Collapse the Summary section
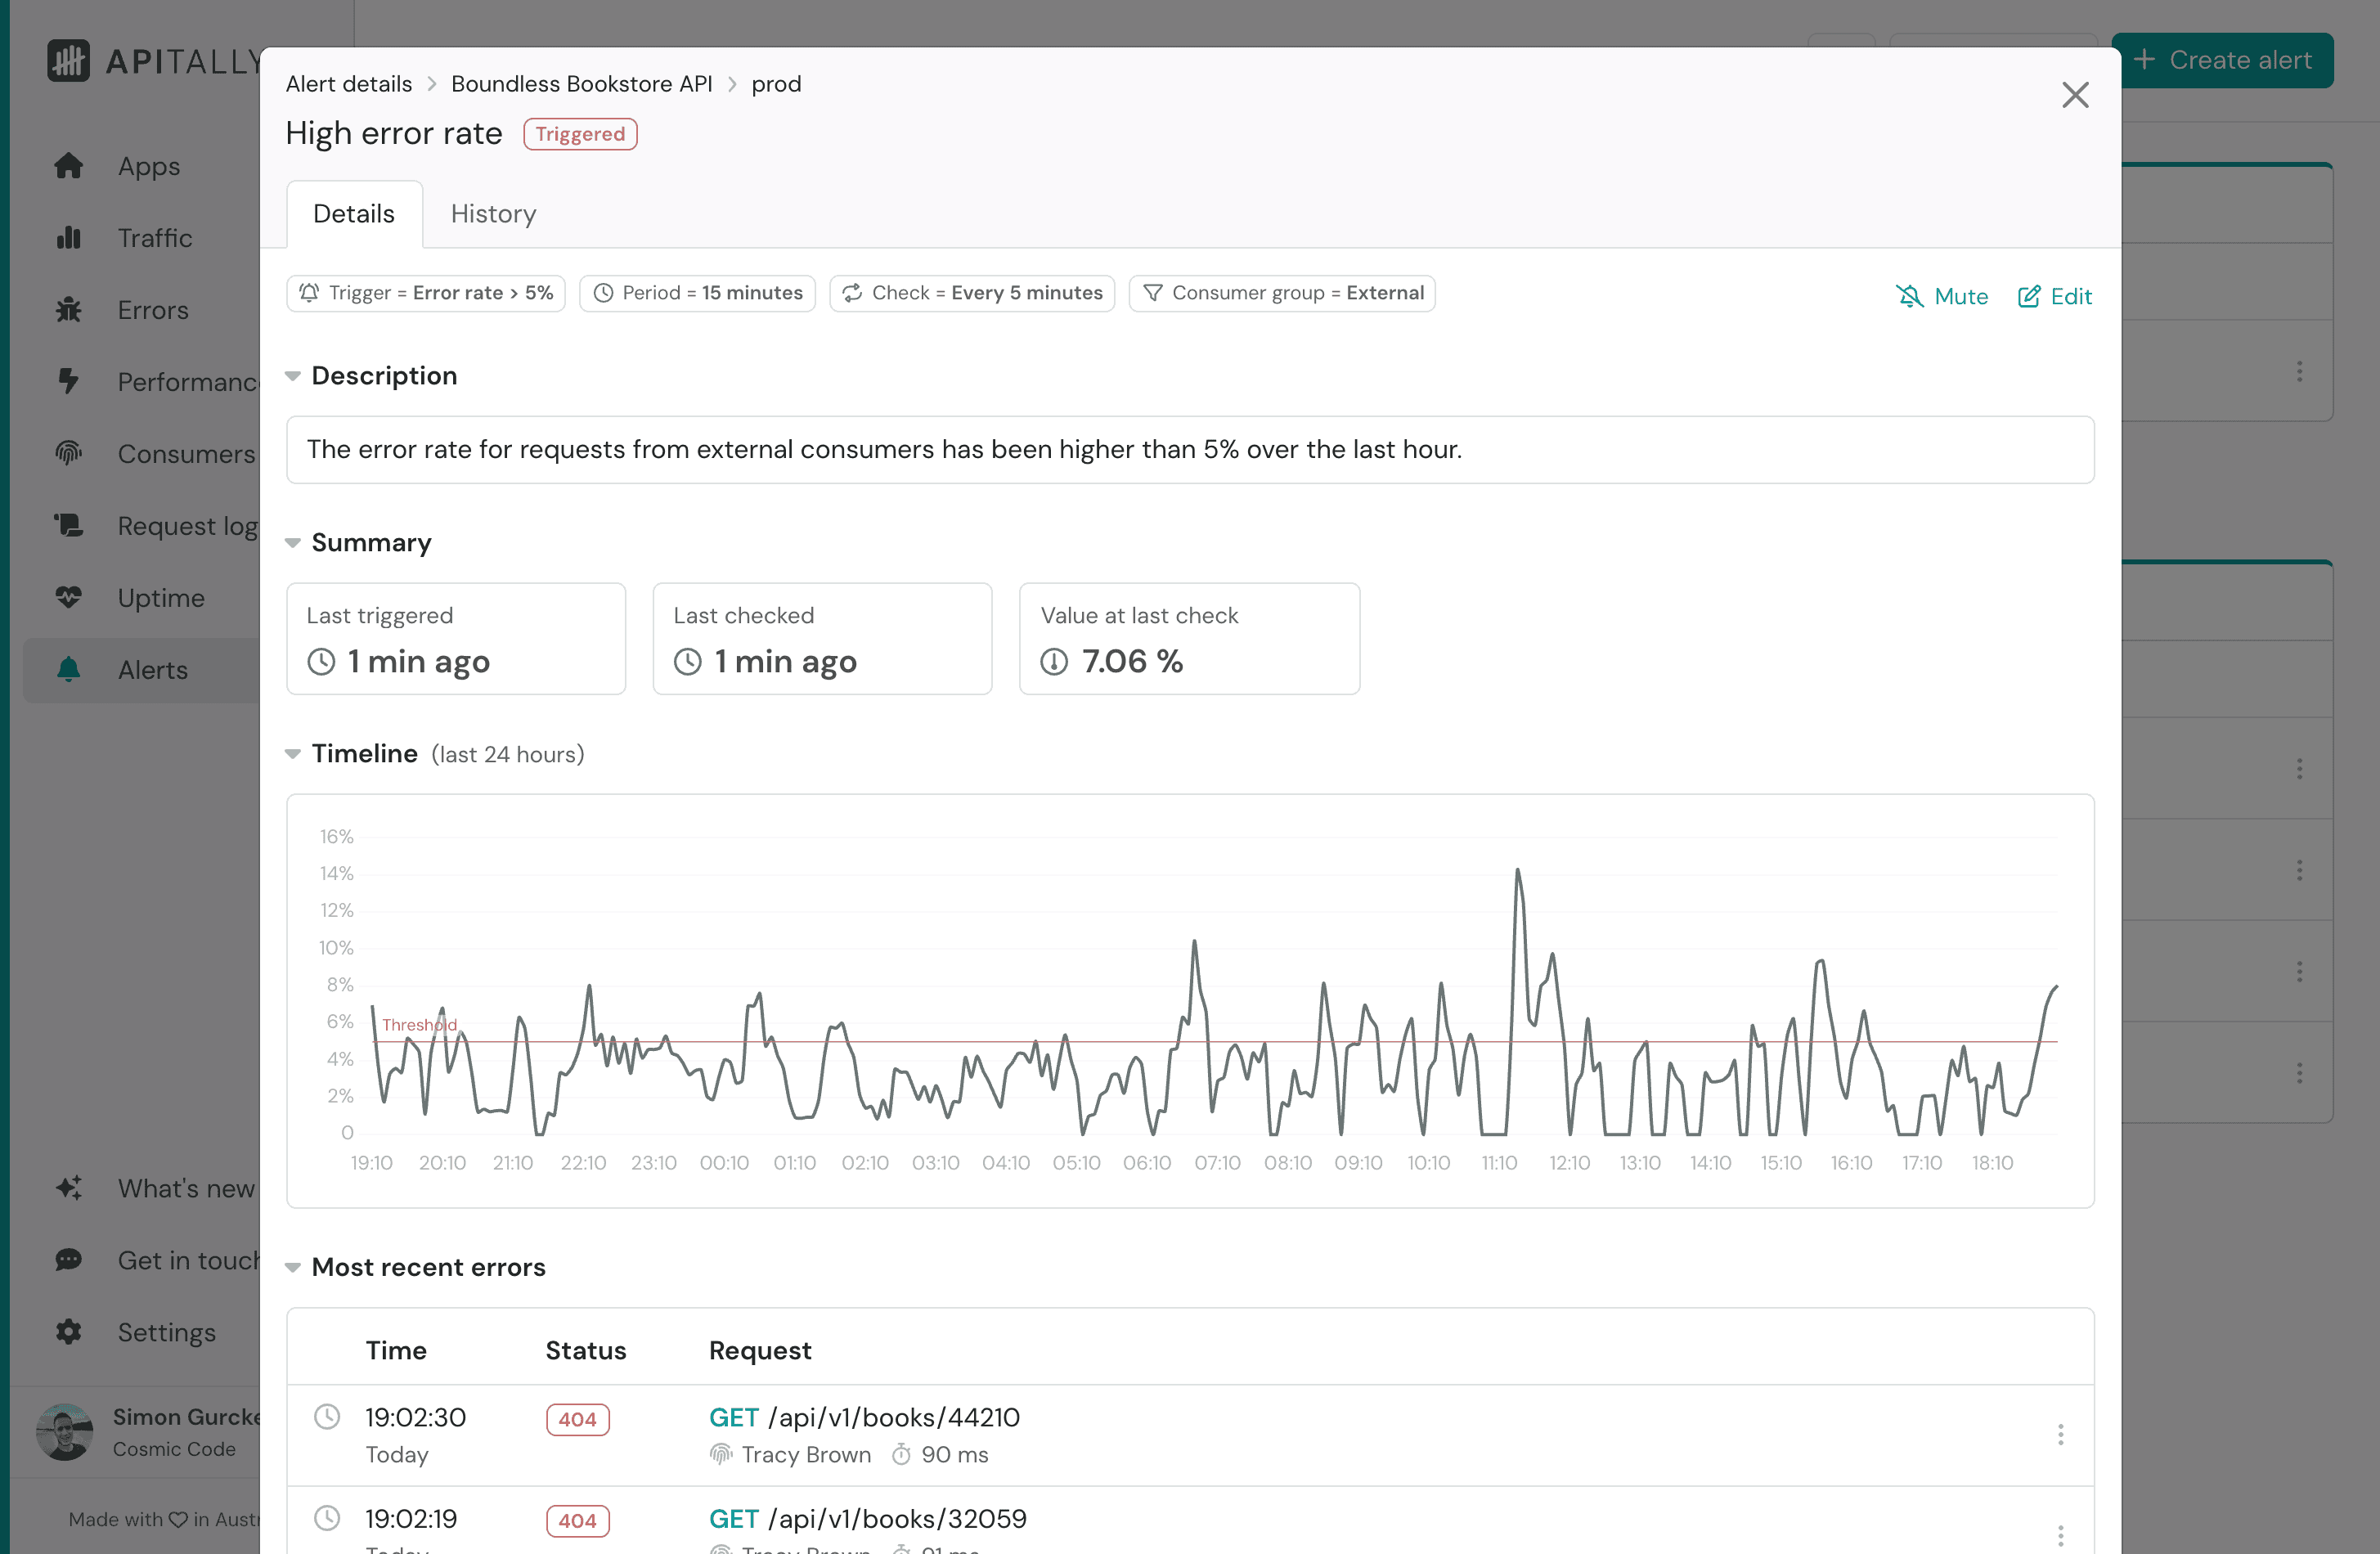This screenshot has height=1554, width=2380. click(292, 542)
